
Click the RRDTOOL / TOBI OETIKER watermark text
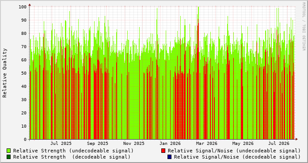(x=304, y=27)
